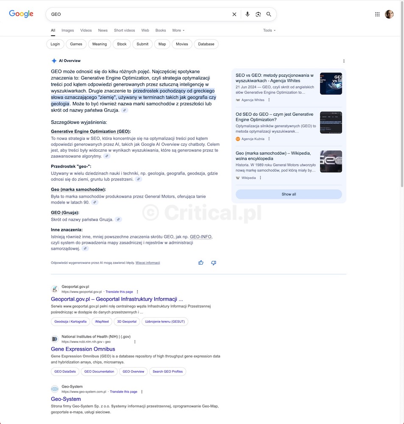The width and height of the screenshot is (404, 424).
Task: Click the magnifying glass search button
Action: 268,14
